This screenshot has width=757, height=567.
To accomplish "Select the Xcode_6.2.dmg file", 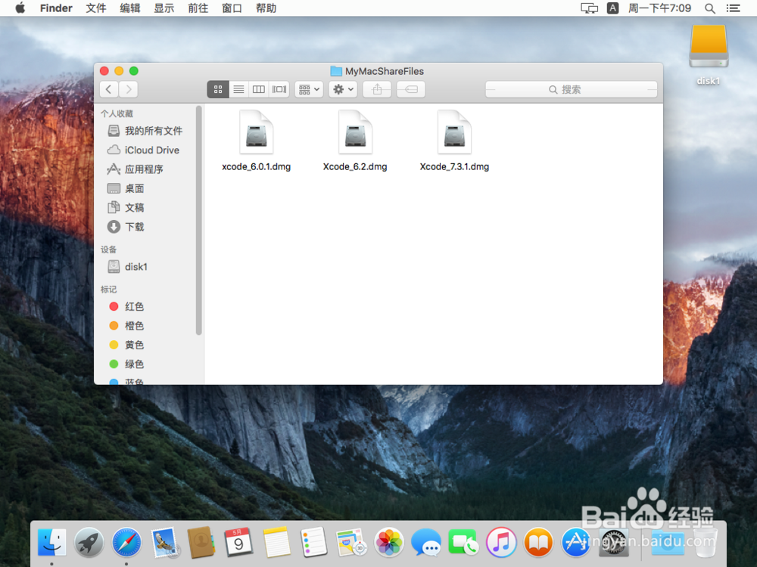I will pyautogui.click(x=355, y=141).
